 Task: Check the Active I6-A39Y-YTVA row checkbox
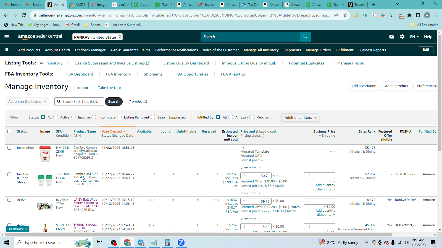click(9, 200)
